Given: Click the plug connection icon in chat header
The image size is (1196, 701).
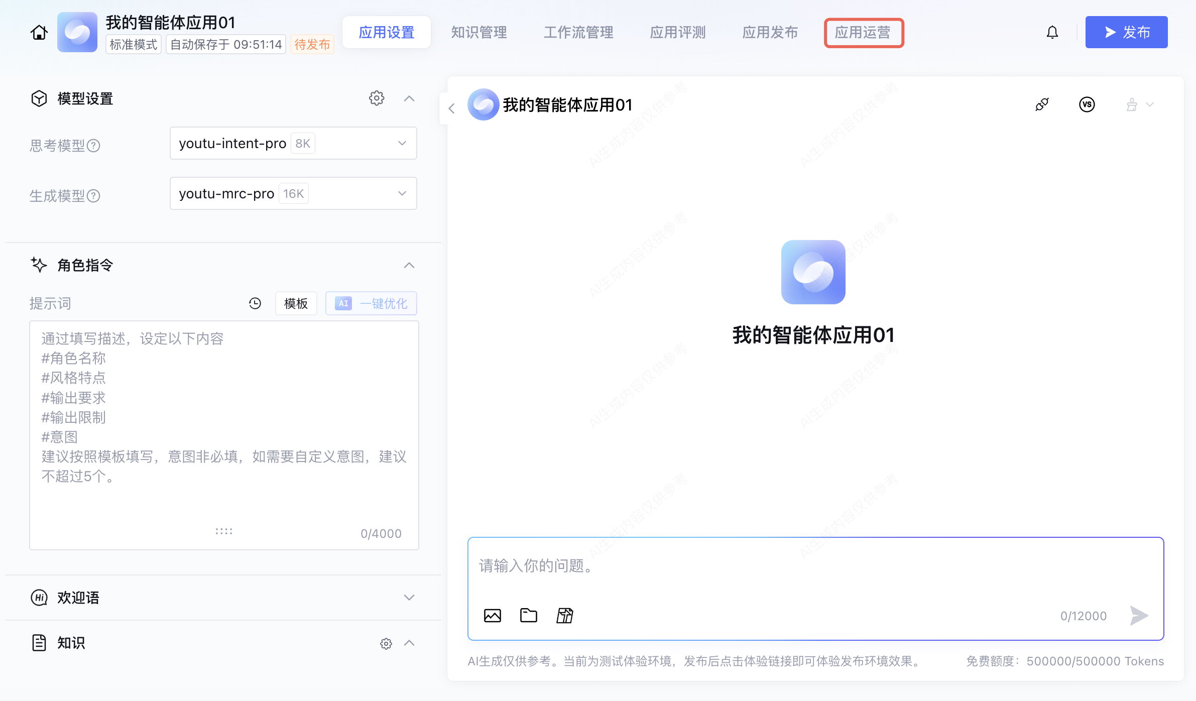Looking at the screenshot, I should 1042,104.
